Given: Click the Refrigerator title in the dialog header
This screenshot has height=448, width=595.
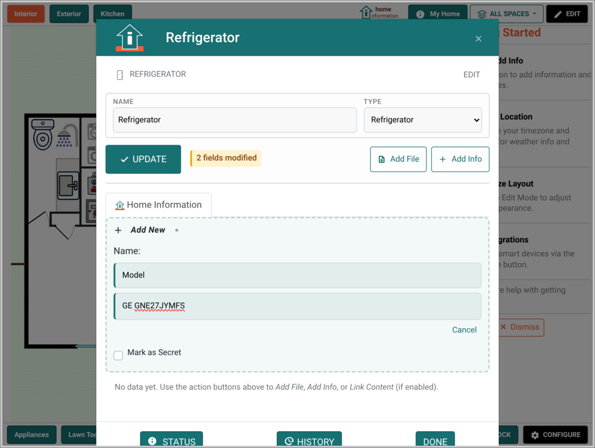Looking at the screenshot, I should 203,37.
